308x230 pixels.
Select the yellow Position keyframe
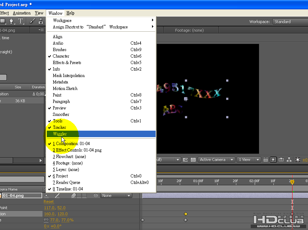coord(186,214)
